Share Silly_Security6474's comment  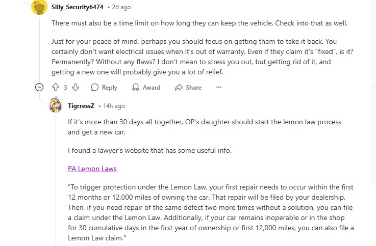188,88
